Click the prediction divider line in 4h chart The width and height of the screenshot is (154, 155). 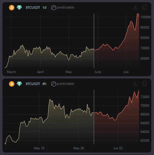pyautogui.click(x=94, y=117)
